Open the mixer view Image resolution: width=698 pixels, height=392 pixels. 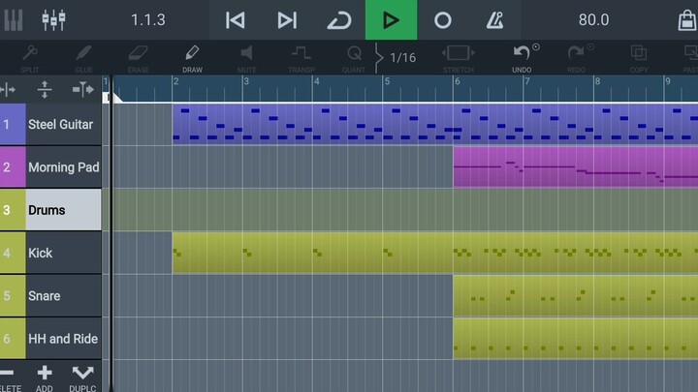54,20
